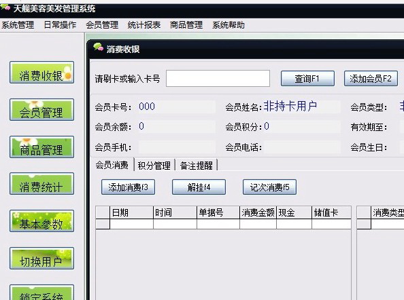Open the 系统帮助 menu
The height and width of the screenshot is (300, 404).
[x=229, y=25]
